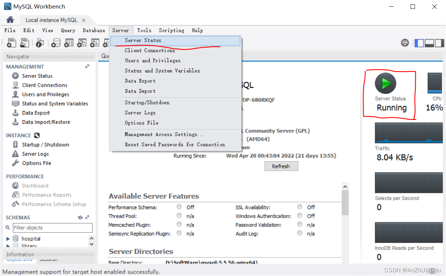Open Performance Reports in Navigator
This screenshot has height=276, width=446.
point(46,195)
